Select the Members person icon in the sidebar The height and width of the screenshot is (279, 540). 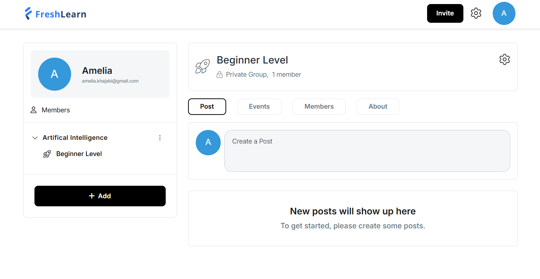click(33, 110)
